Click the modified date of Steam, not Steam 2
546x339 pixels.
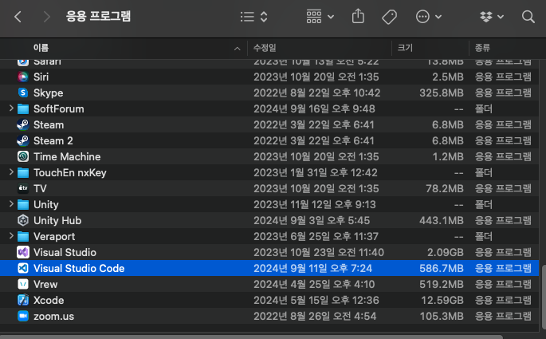(314, 124)
